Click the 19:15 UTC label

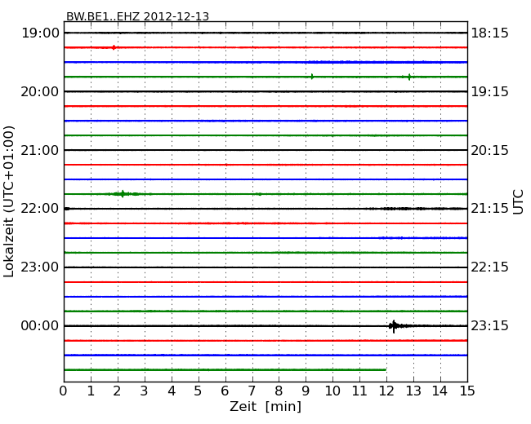pyautogui.click(x=490, y=91)
